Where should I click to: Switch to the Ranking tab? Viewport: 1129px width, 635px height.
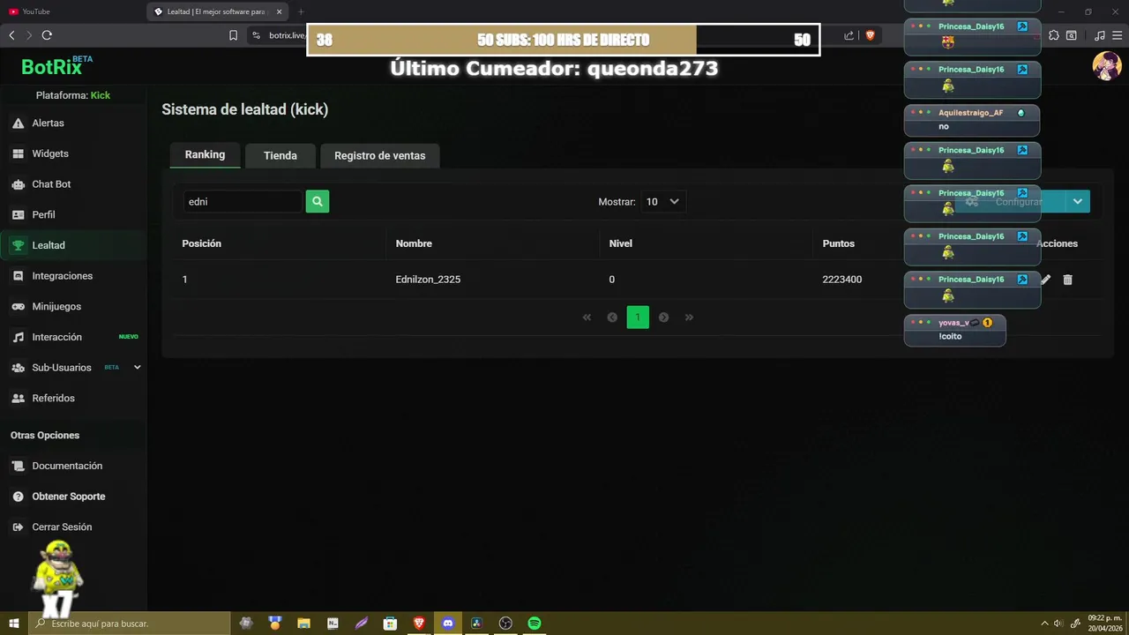[205, 154]
